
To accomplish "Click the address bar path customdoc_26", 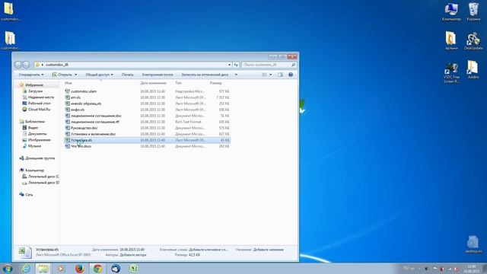I will pos(57,65).
